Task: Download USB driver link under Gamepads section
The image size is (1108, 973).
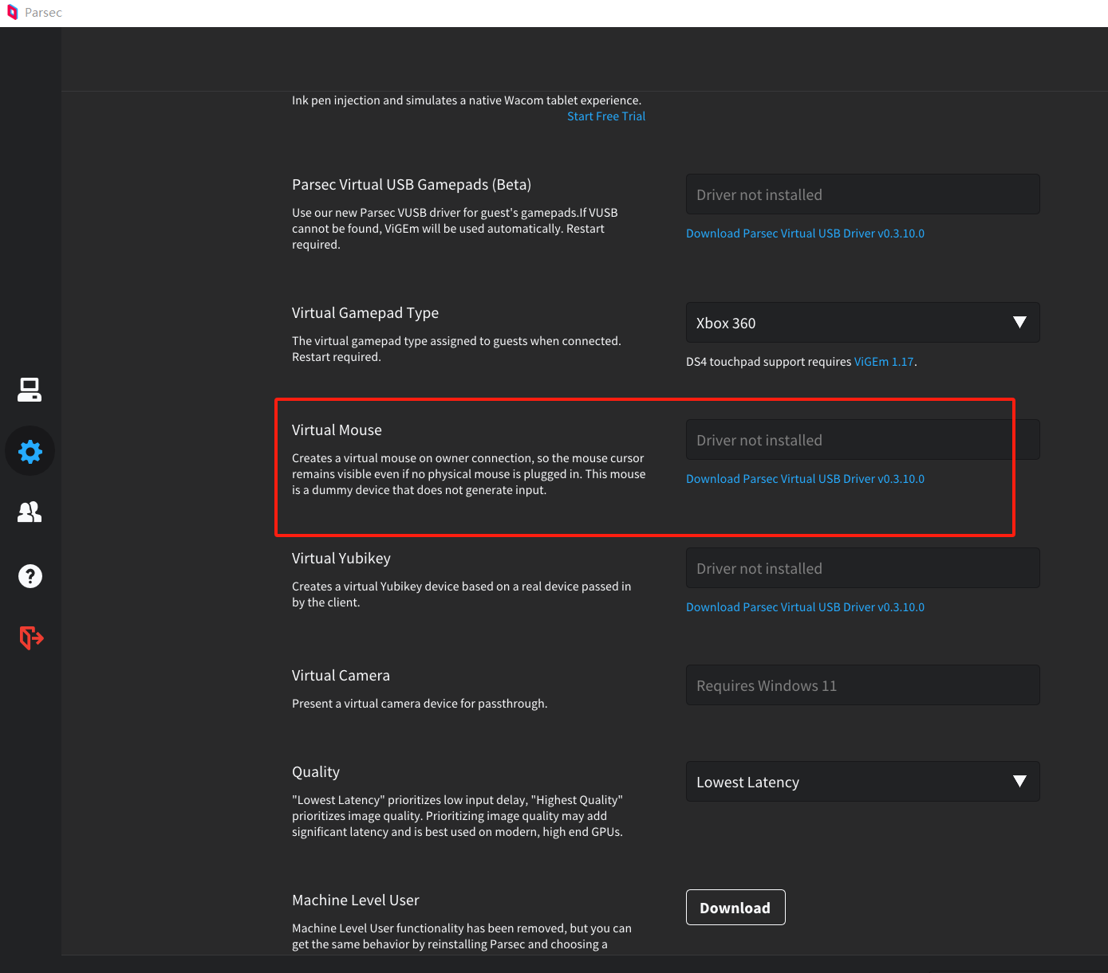Action: coord(805,233)
